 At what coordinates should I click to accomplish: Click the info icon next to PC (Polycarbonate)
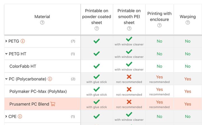pos(50,79)
